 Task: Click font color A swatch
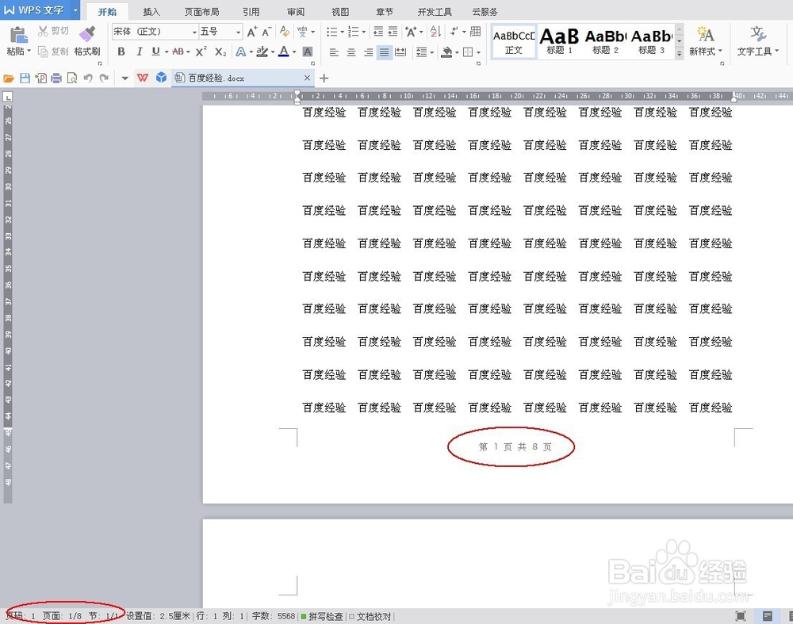coord(284,52)
